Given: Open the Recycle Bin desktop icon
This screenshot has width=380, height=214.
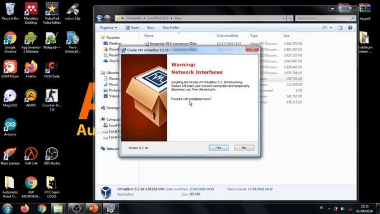Looking at the screenshot, I should pyautogui.click(x=10, y=11).
